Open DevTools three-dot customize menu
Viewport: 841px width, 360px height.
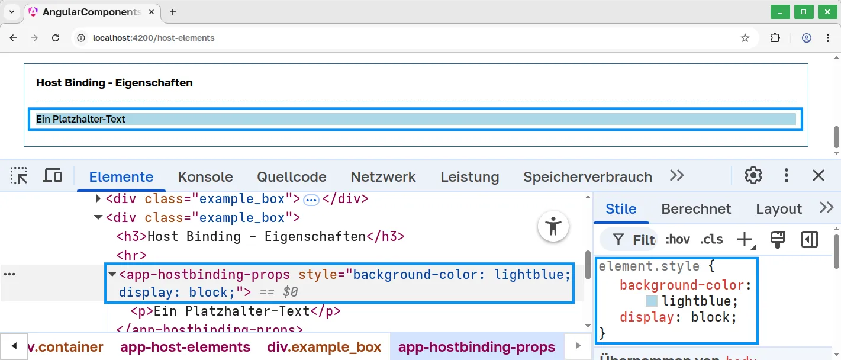pyautogui.click(x=787, y=175)
